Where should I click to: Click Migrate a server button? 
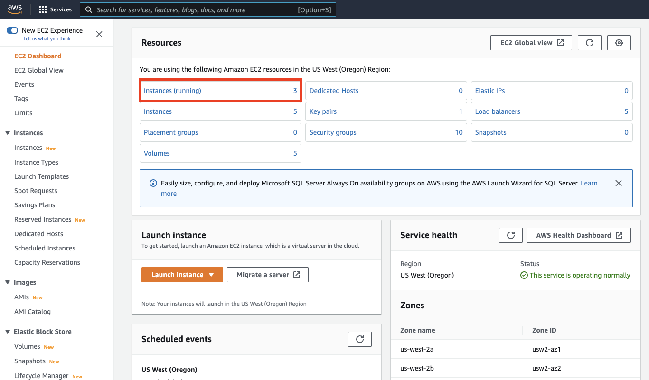tap(268, 275)
